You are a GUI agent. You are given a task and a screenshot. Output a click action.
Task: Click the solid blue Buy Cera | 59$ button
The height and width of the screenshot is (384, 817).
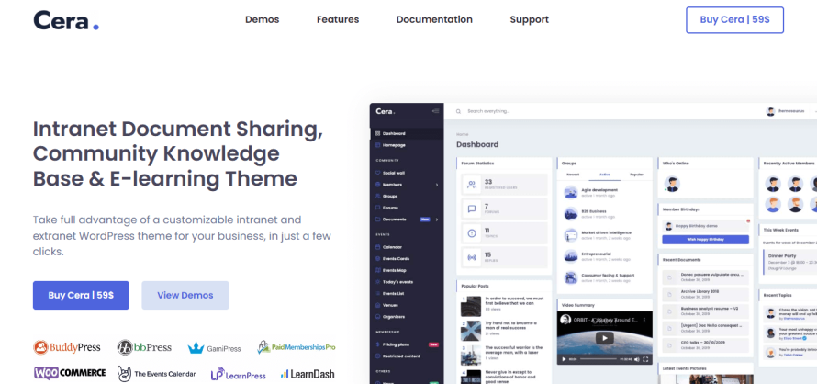tap(81, 295)
